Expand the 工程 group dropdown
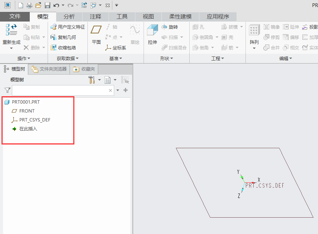318x234 pixels. [x=218, y=59]
